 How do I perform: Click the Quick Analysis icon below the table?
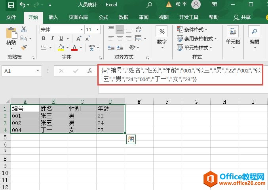[x=131, y=139]
